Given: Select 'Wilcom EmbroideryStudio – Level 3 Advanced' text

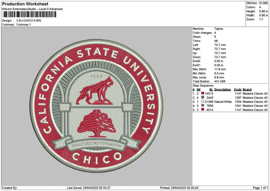Looking at the screenshot, I should click(x=32, y=9).
